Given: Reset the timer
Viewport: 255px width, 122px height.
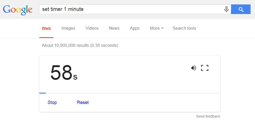Looking at the screenshot, I should [83, 102].
